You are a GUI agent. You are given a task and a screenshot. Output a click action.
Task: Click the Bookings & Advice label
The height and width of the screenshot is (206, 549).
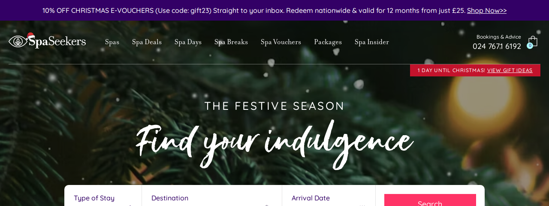pos(499,37)
